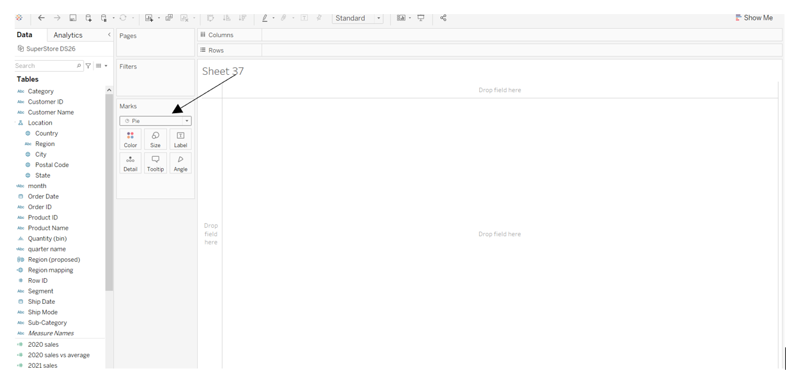This screenshot has height=380, width=796.
Task: Open the highlight dropdown arrow
Action: click(273, 18)
